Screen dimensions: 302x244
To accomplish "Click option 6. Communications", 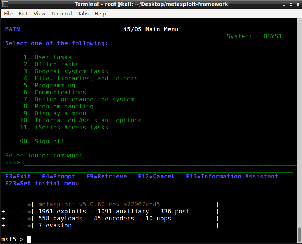I will [x=55, y=92].
